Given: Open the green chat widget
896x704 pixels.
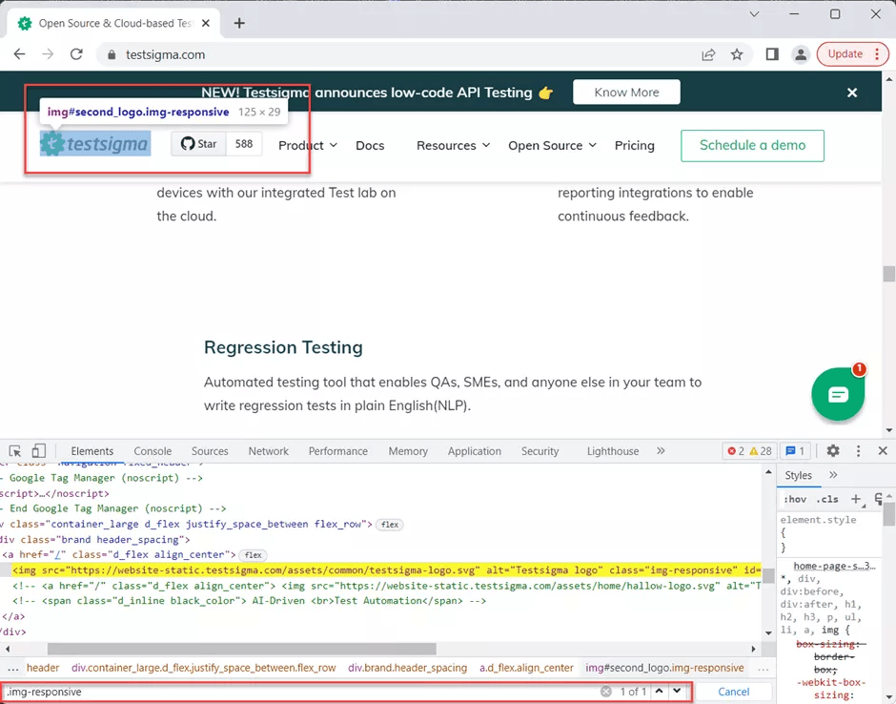Looking at the screenshot, I should (838, 394).
